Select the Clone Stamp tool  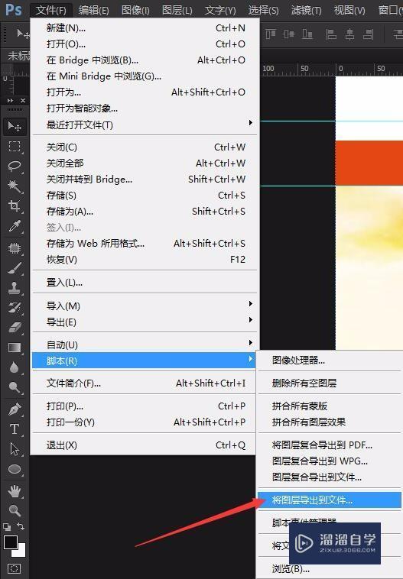[15, 288]
